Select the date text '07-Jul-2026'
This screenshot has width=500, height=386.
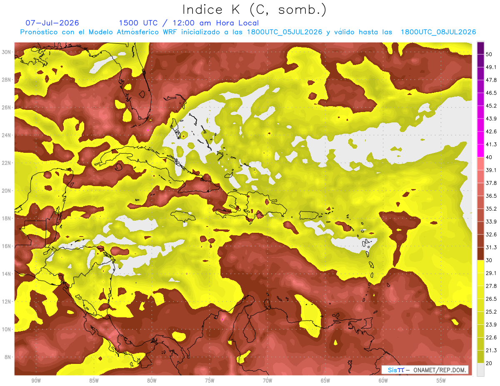(x=52, y=23)
